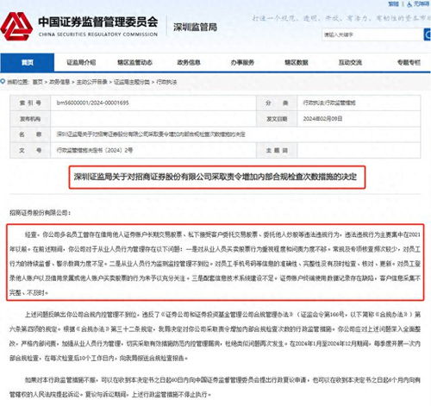Image resolution: width=431 pixels, height=406 pixels.
Task: Open the 首页 navigation tab
Action: 27,62
